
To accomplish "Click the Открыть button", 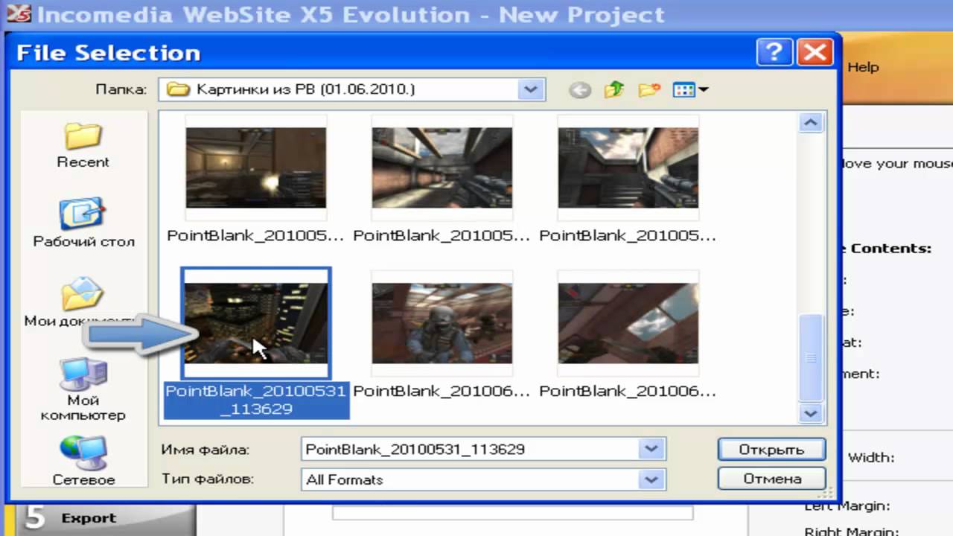I will tap(771, 450).
